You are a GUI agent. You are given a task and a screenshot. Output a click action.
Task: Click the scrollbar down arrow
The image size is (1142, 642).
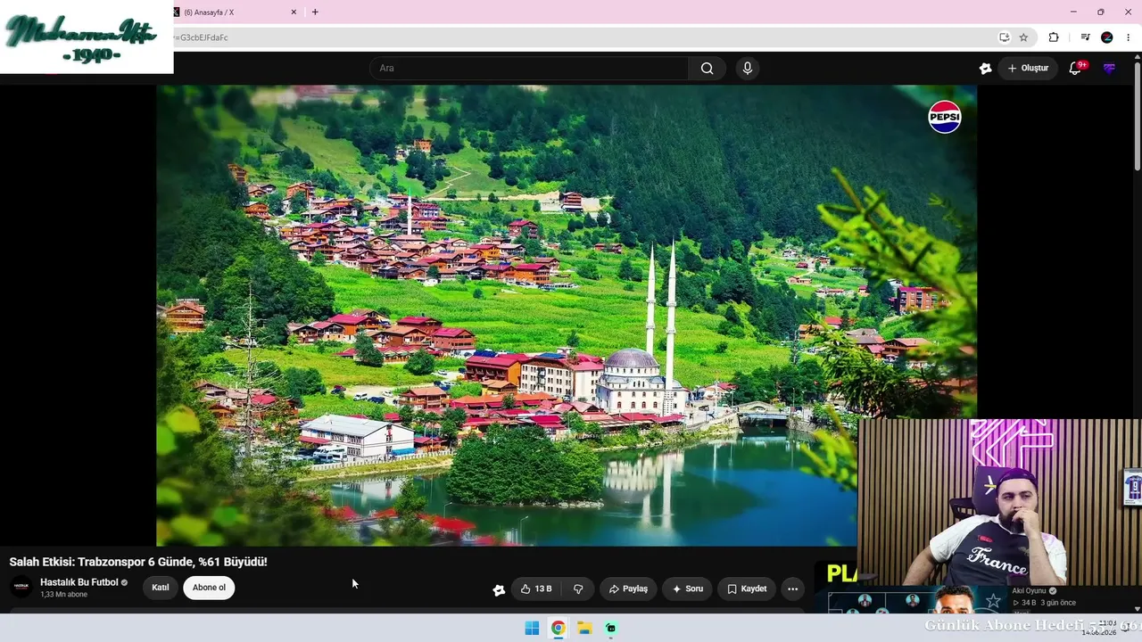1137,609
